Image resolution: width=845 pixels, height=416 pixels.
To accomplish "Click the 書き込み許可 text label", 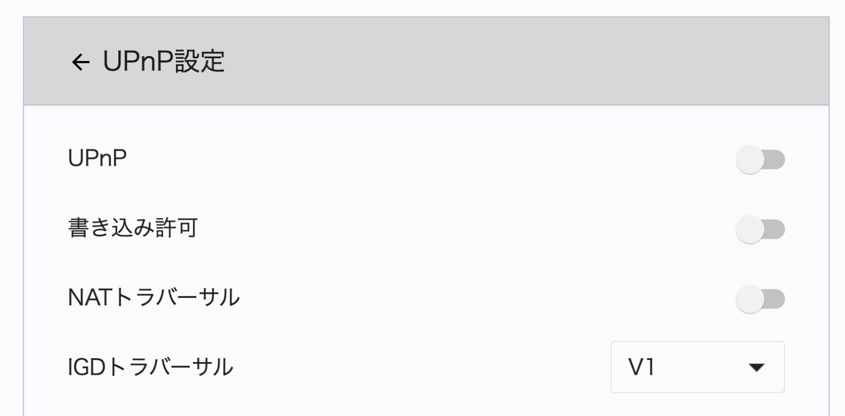I will pyautogui.click(x=132, y=229).
